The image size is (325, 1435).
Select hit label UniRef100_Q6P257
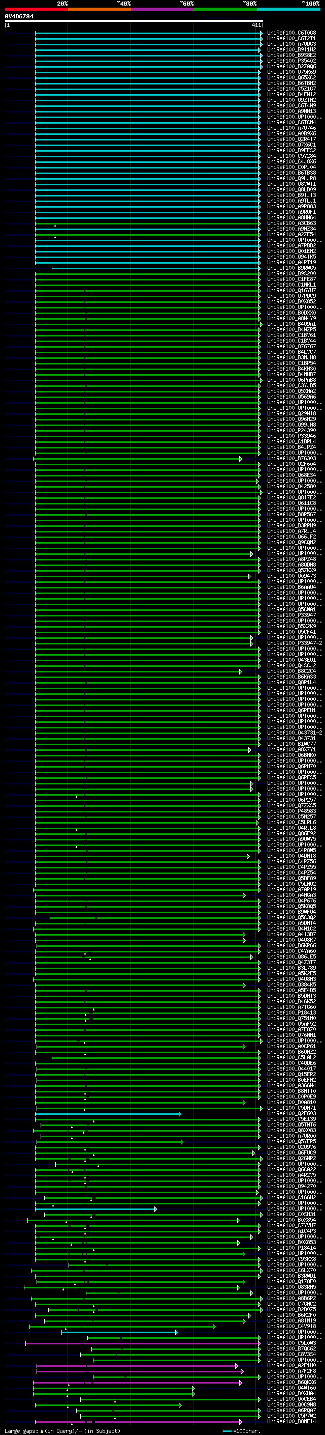(291, 800)
